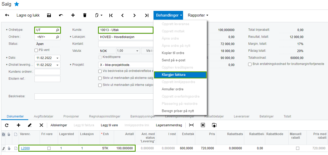Image resolution: width=328 pixels, height=155 pixels.
Task: Click the fit-to-width columns icon
Action: click(x=191, y=125)
